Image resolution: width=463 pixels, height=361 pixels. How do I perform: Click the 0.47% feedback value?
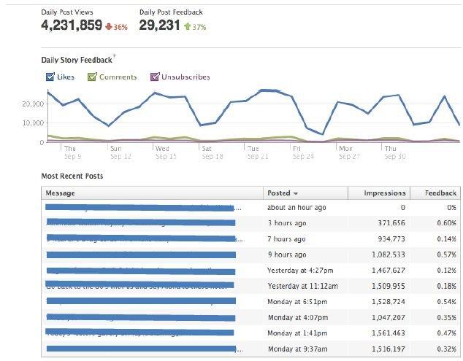(446, 333)
